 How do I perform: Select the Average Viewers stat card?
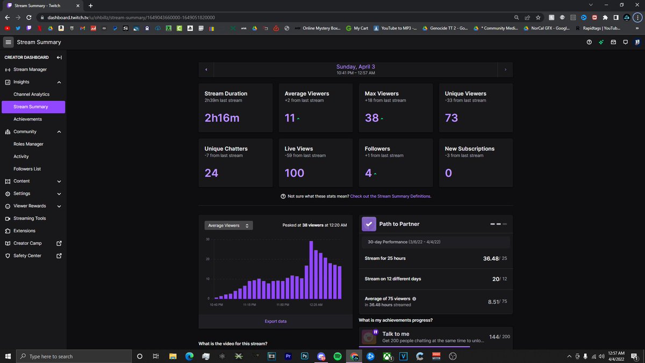pyautogui.click(x=316, y=108)
